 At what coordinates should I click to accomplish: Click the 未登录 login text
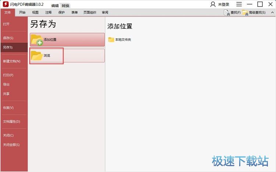tap(223, 4)
